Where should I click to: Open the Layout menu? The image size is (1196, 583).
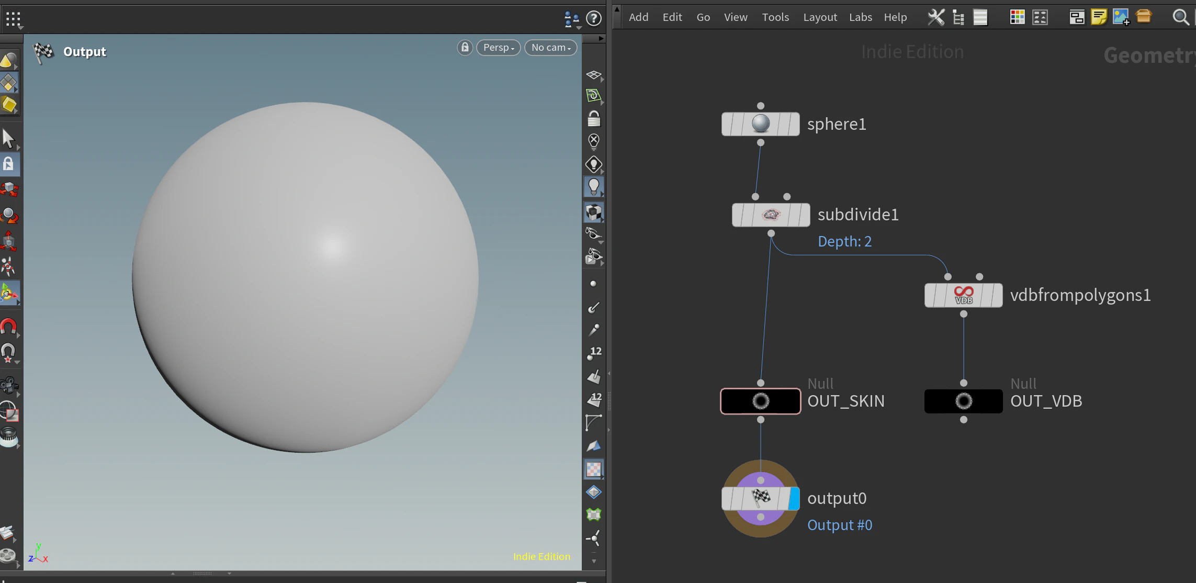820,17
